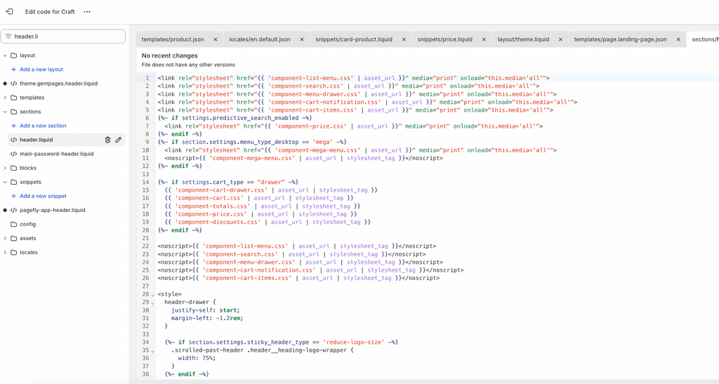
Task: Click line 14 cart_type drawer condition
Action: tap(228, 182)
